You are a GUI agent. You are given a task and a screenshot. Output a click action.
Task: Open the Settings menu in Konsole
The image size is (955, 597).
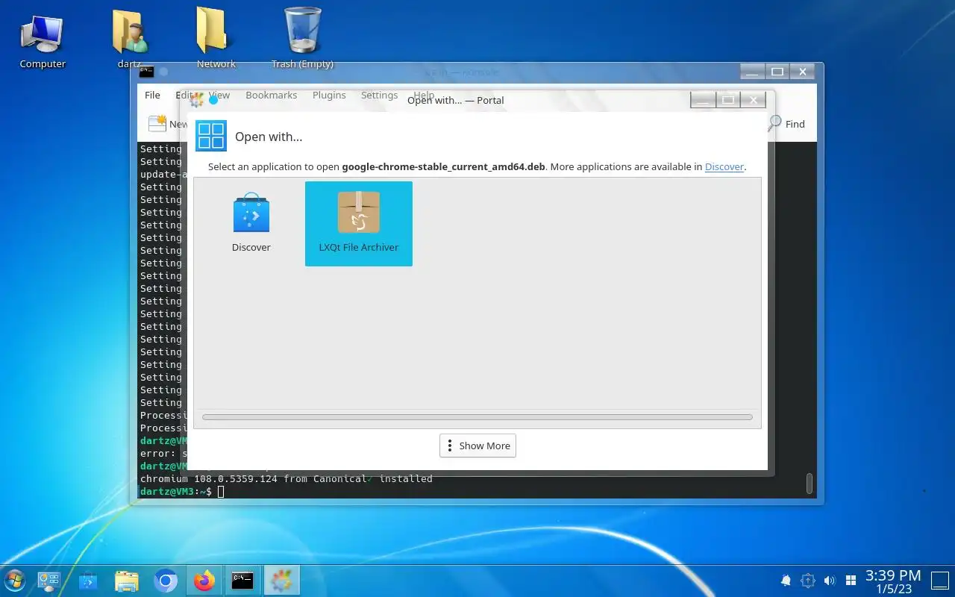click(x=379, y=95)
